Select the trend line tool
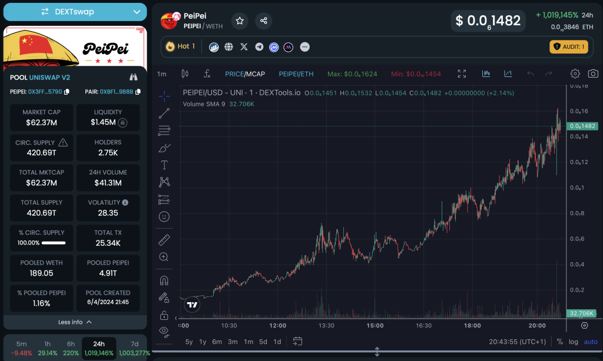Screen dimensions: 603x361 click(x=164, y=113)
